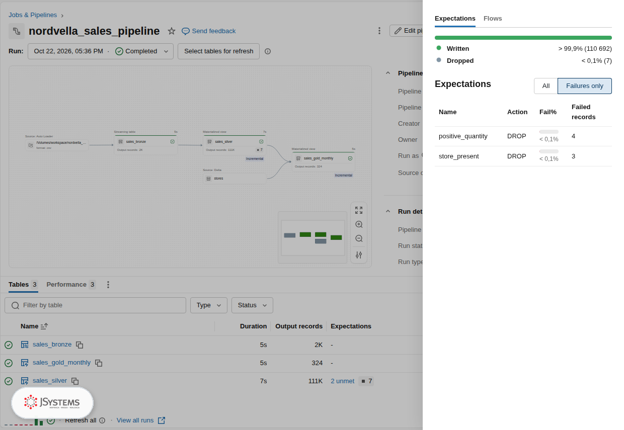Viewport: 624px width, 430px height.
Task: Open the kebab menu beside Send feedback
Action: tap(379, 31)
